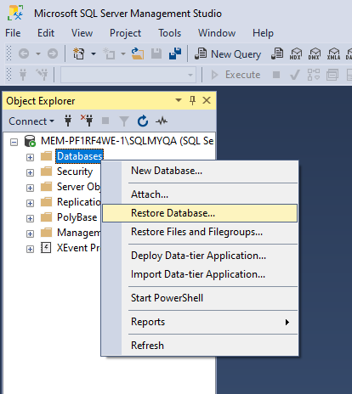Choose Restore Files and Filegroups...
The height and width of the screenshot is (394, 352).
point(200,232)
